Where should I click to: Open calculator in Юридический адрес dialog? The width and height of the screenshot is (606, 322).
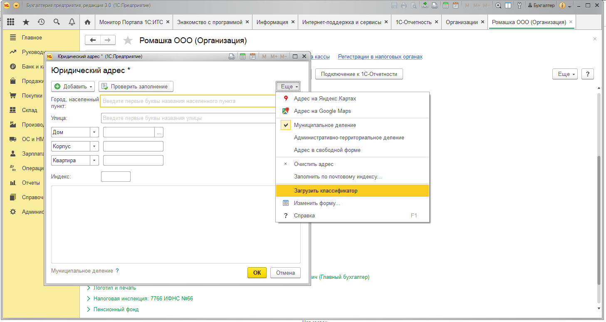tap(243, 56)
